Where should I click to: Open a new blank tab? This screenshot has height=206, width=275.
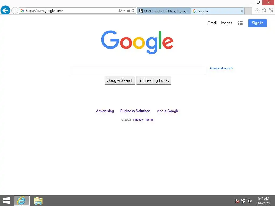coord(248,11)
